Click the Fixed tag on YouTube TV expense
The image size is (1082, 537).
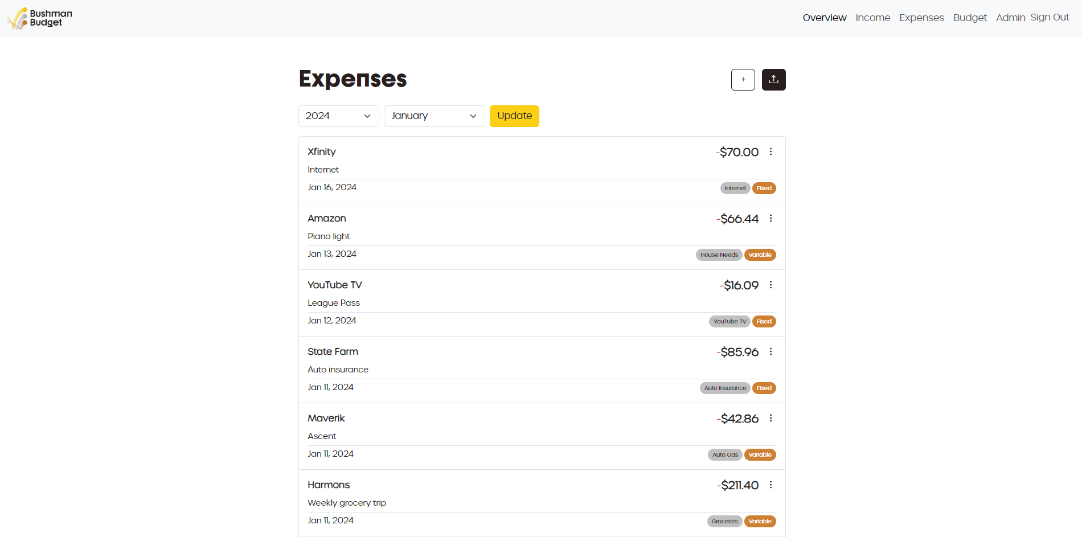click(x=764, y=322)
